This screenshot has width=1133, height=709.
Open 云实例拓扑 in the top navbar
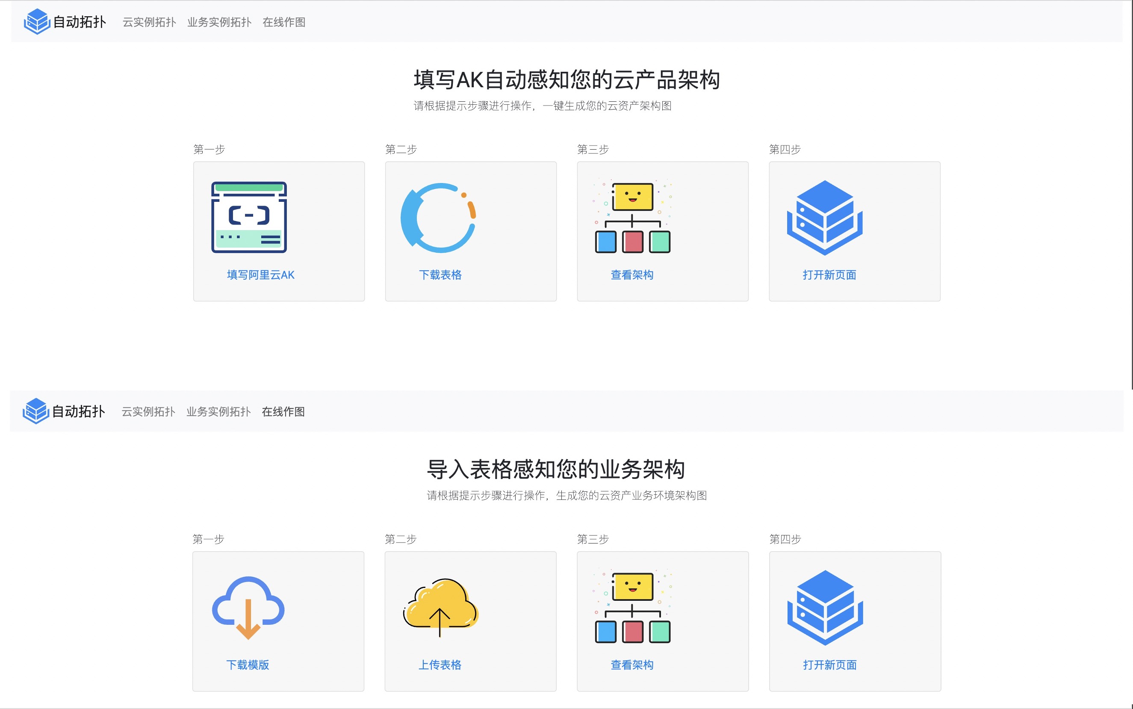[x=149, y=22]
